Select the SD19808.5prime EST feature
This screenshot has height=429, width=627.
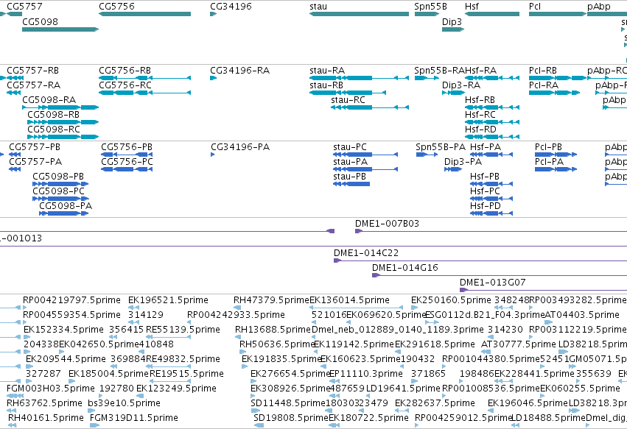[259, 426]
